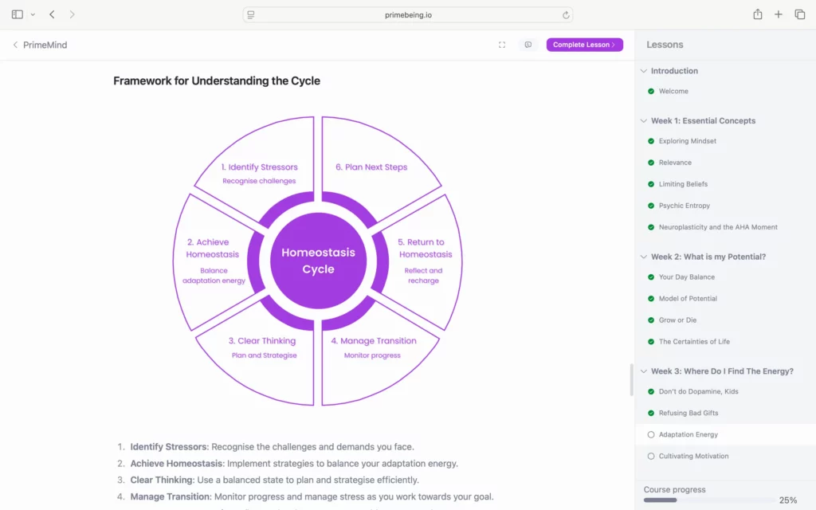Go back with the browser back arrow
This screenshot has height=510, width=816.
(52, 14)
